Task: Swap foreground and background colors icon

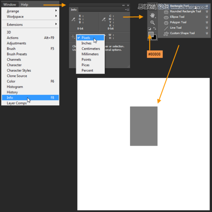Action: pyautogui.click(x=155, y=28)
